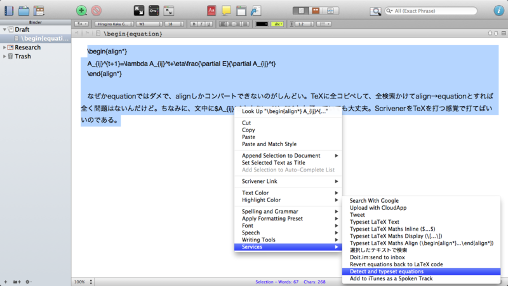This screenshot has width=508, height=286.
Task: Open the Keywords panel key icon
Action: [x=154, y=11]
